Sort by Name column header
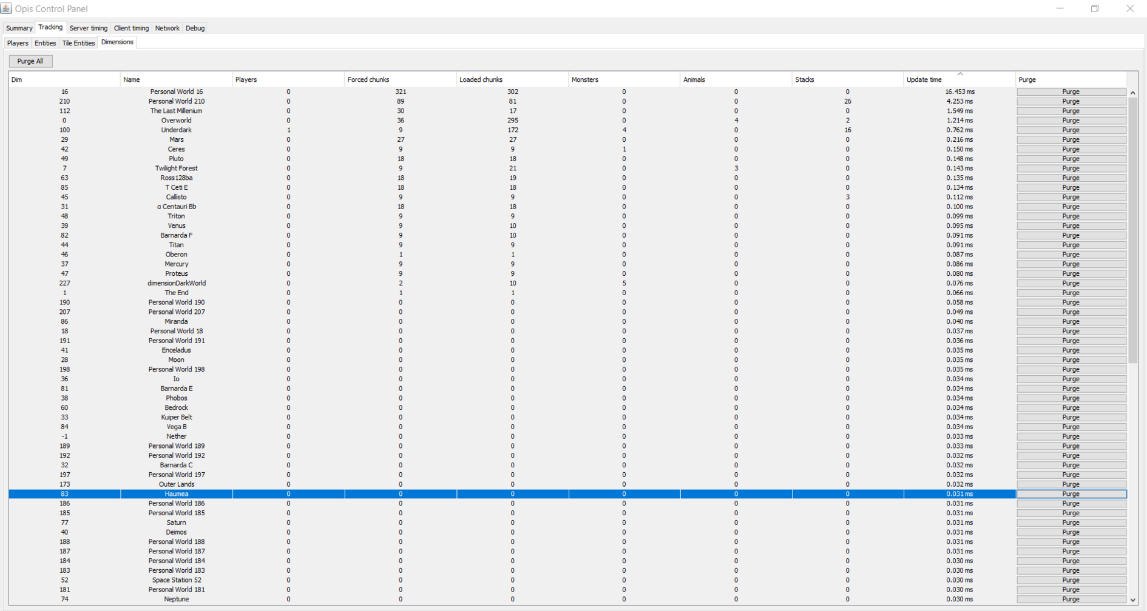This screenshot has width=1147, height=611. (x=176, y=79)
